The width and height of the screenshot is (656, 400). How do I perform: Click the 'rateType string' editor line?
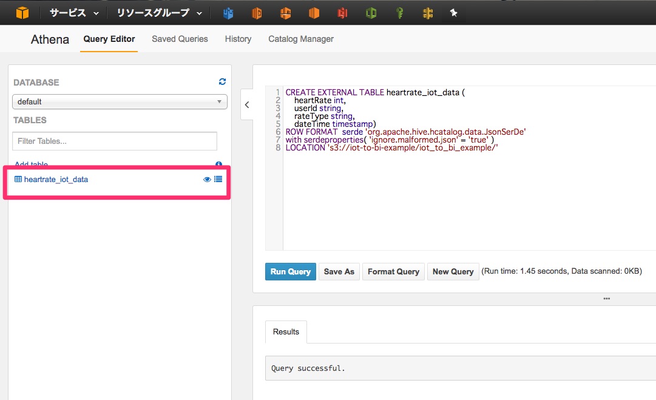[x=324, y=117]
